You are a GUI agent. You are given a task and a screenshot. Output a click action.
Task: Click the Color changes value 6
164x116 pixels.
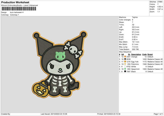(133, 20)
